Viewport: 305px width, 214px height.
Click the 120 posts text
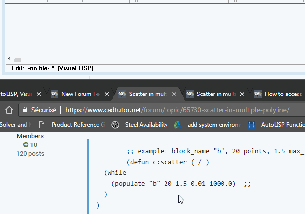point(30,154)
